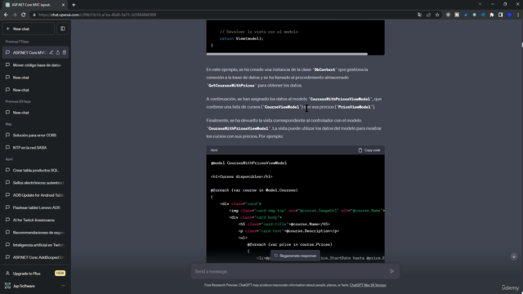Hide the sidebar with the panel icon

coord(63,29)
